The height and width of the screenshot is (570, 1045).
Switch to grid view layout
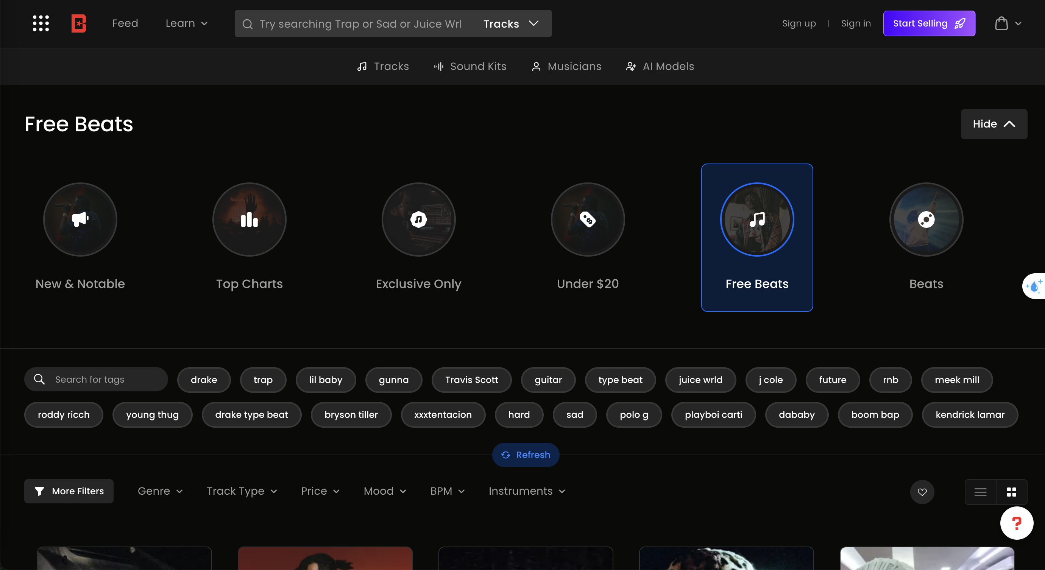click(x=1011, y=492)
